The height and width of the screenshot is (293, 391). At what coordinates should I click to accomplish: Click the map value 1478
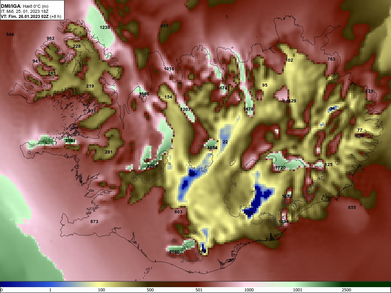point(248,109)
